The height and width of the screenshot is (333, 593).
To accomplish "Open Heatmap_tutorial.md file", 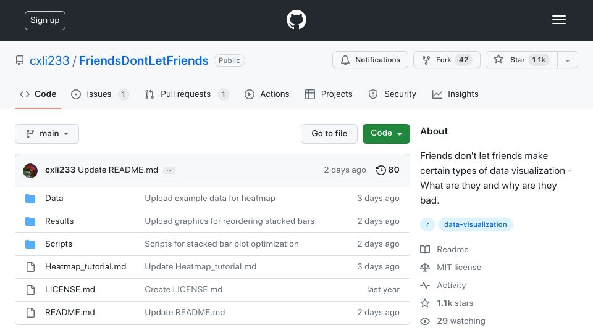I will coord(85,267).
